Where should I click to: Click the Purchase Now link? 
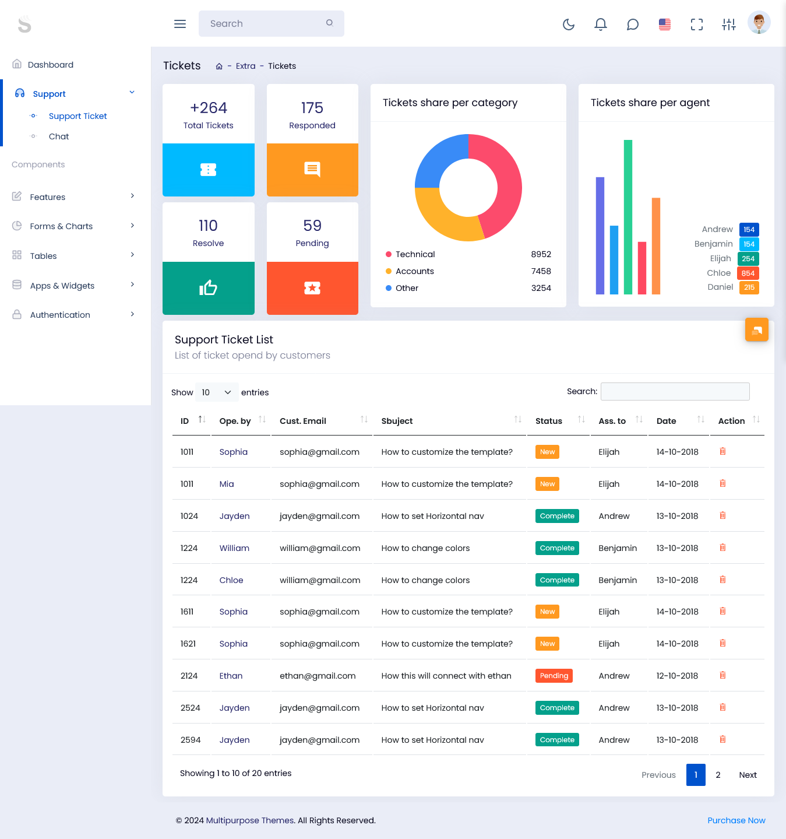click(x=736, y=820)
